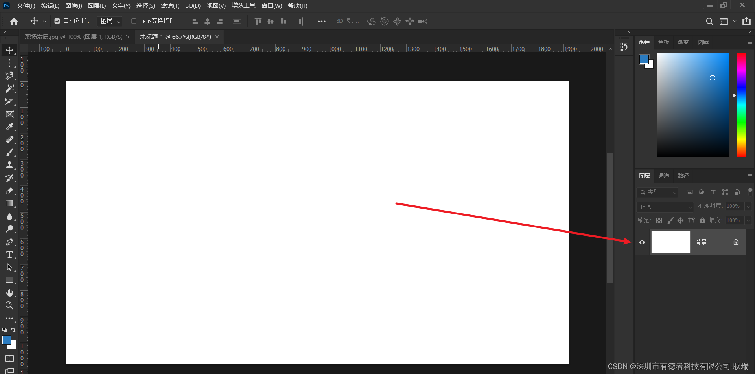Select the Crop tool
Screen dimensions: 755x374
9,101
